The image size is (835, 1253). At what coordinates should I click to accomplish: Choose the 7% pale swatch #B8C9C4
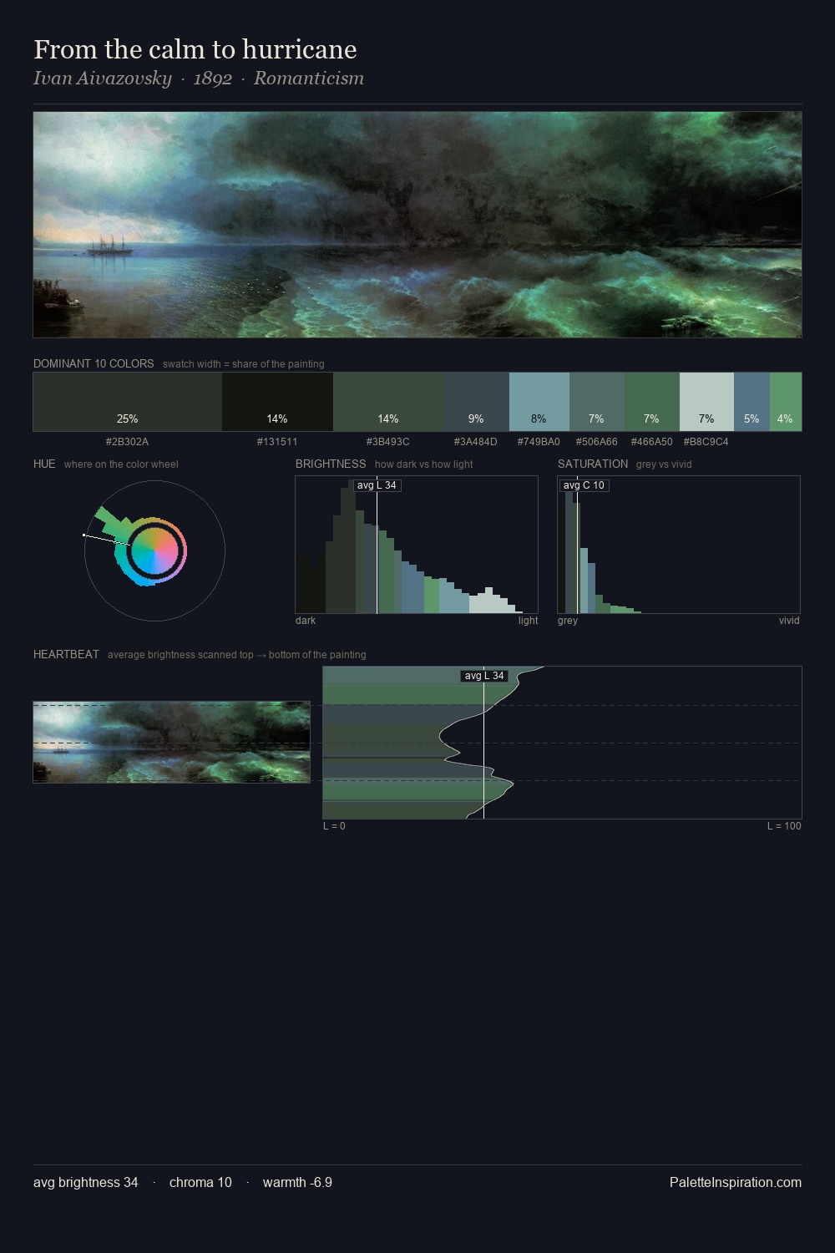706,402
